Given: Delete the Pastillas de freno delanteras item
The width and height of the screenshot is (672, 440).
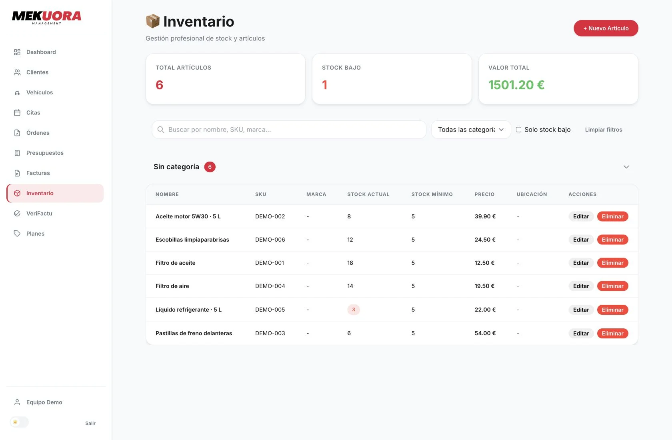Looking at the screenshot, I should coord(612,333).
